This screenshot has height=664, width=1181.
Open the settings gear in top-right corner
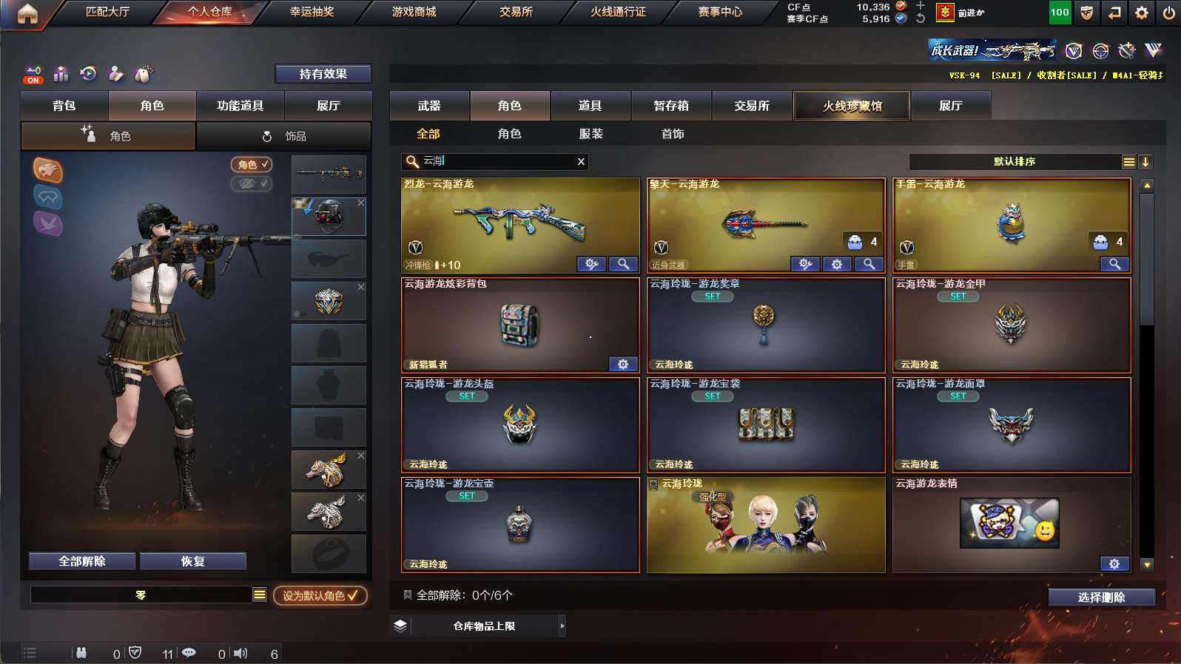tap(1142, 13)
